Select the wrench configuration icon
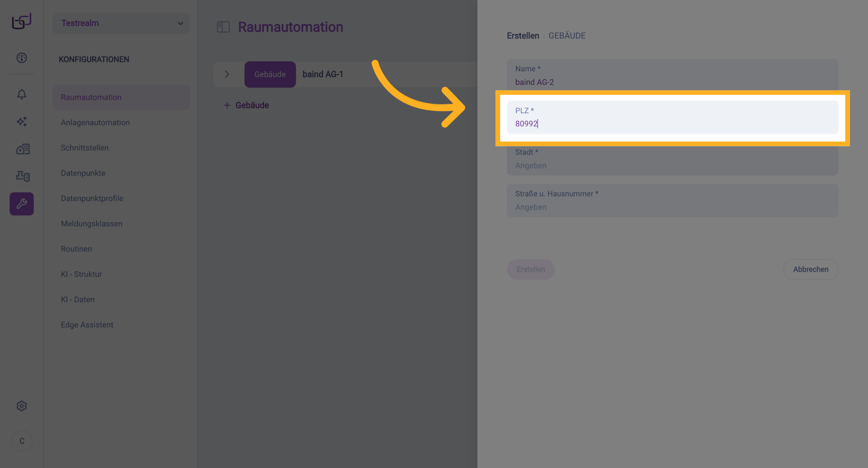868x468 pixels. [22, 204]
